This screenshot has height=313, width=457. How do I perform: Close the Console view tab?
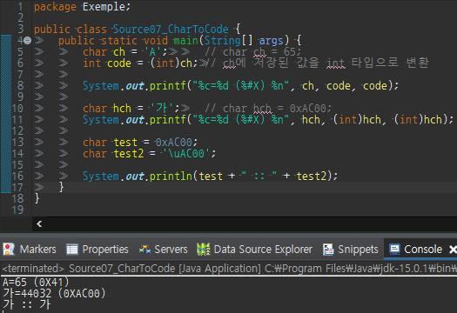click(453, 250)
